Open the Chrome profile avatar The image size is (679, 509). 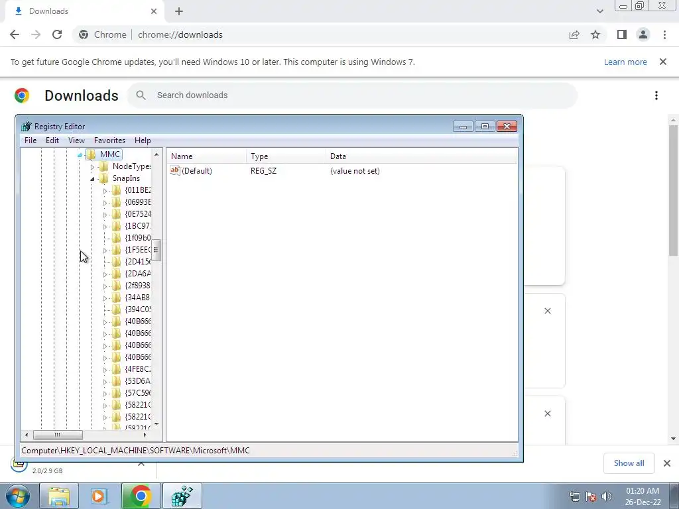pyautogui.click(x=643, y=34)
